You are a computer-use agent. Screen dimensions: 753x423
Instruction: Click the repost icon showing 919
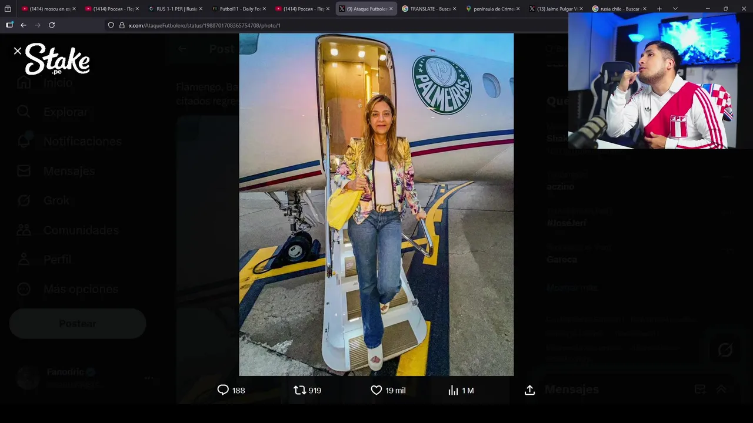coord(299,390)
